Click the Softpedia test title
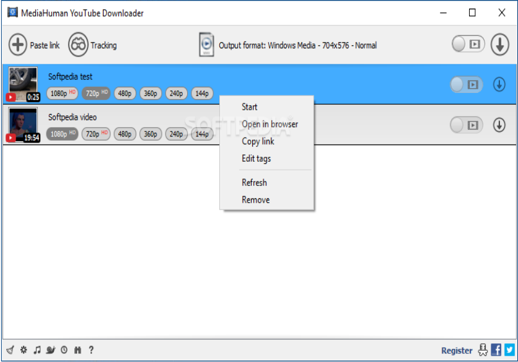Viewport: 518px width, 362px height. pyautogui.click(x=71, y=77)
